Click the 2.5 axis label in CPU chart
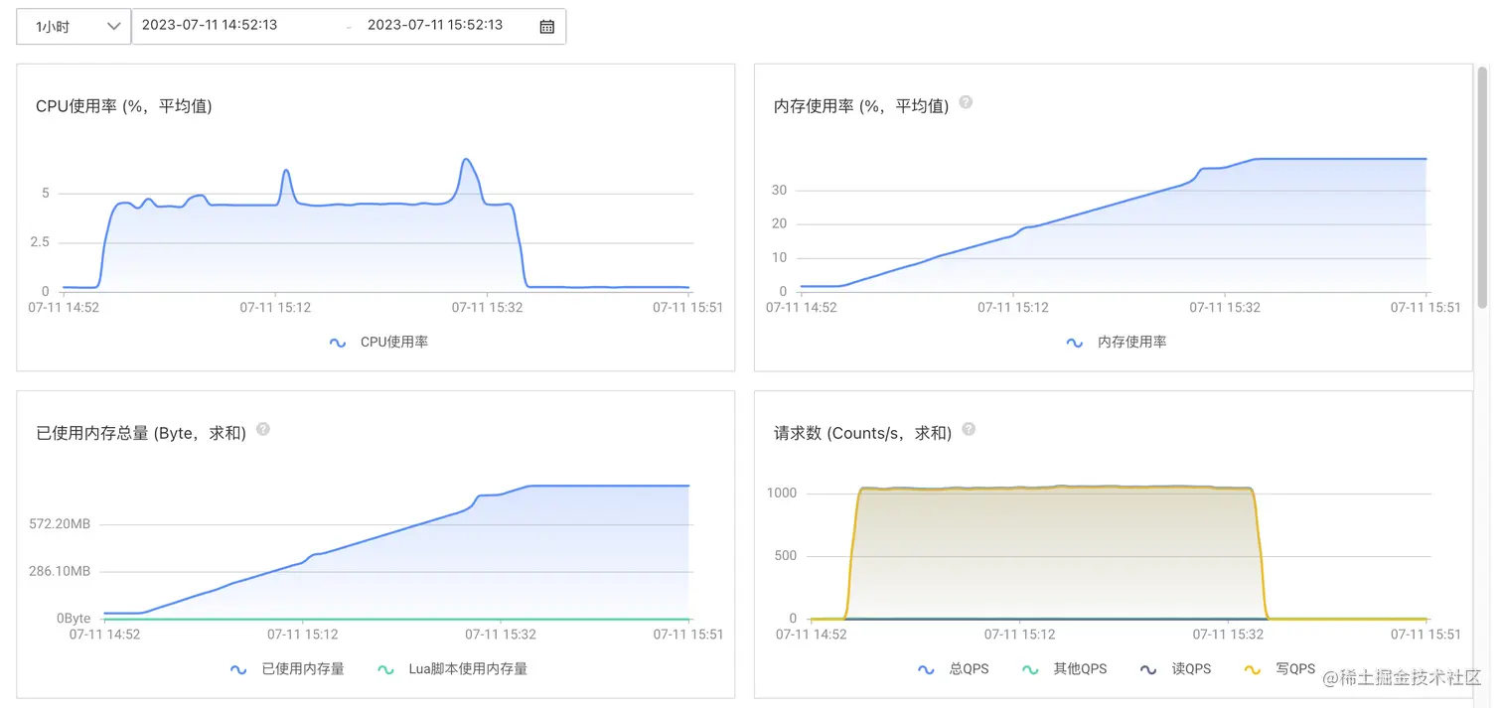 pyautogui.click(x=40, y=242)
